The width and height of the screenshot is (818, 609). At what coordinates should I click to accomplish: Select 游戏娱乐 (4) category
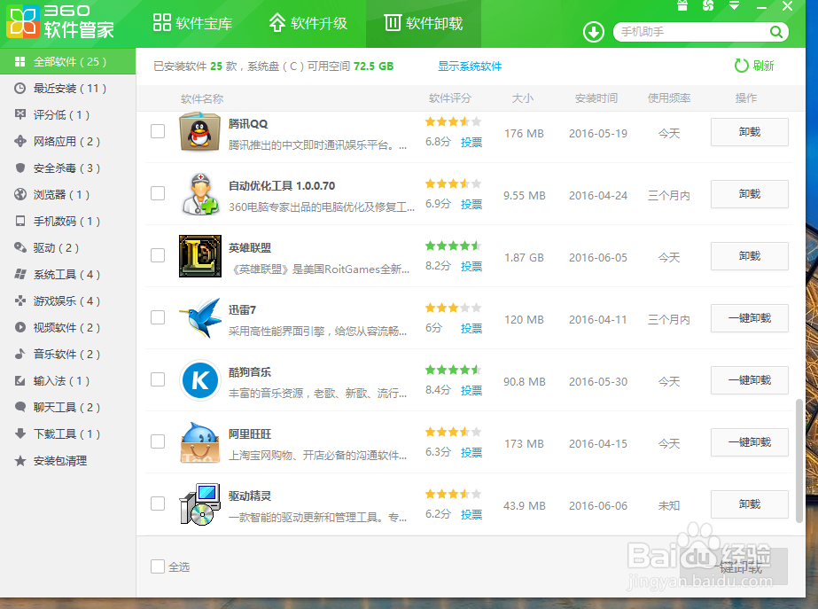point(68,301)
